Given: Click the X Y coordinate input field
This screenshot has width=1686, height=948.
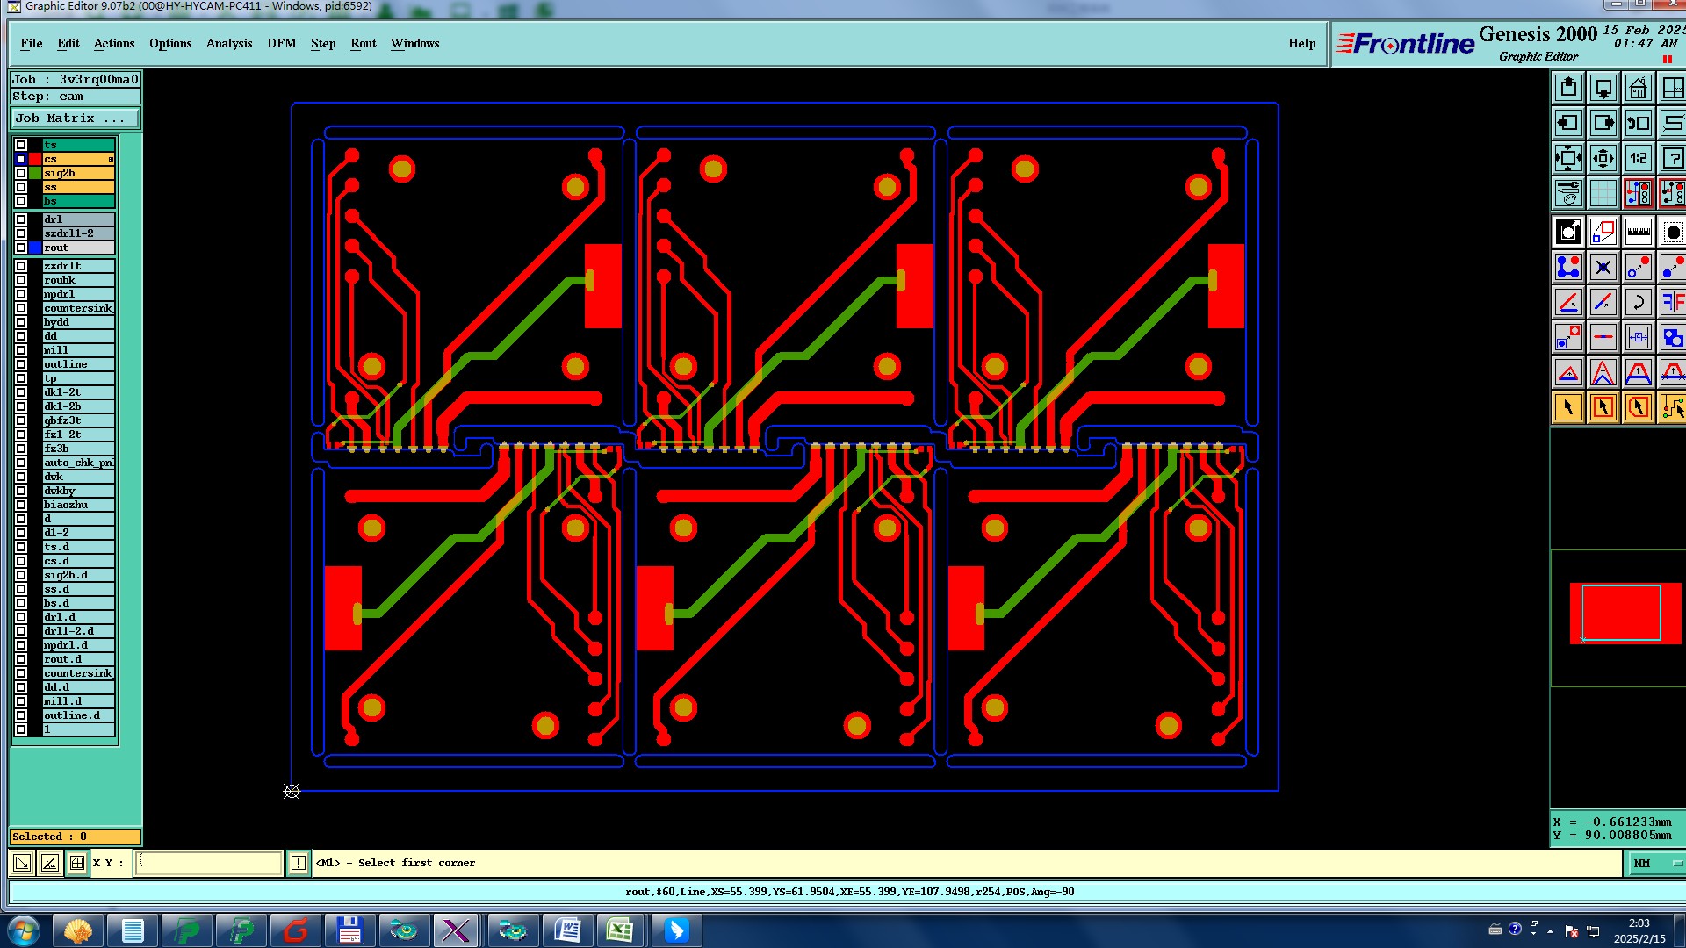Looking at the screenshot, I should pyautogui.click(x=209, y=864).
